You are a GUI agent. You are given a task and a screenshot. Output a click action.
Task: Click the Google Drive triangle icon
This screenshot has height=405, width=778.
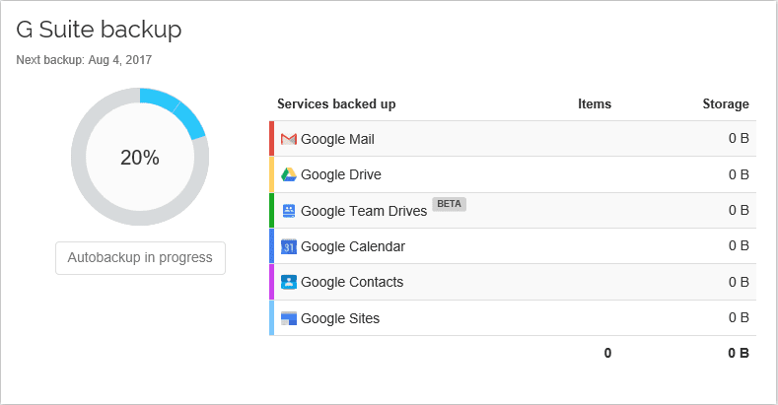tap(289, 174)
